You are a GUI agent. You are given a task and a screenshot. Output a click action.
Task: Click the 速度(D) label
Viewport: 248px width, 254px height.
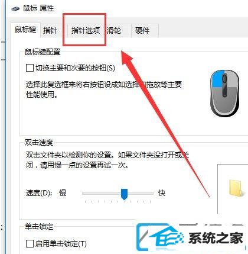[39, 193]
